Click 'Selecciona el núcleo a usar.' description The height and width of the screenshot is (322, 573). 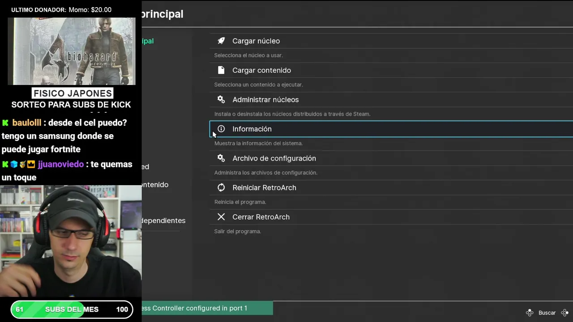(248, 55)
